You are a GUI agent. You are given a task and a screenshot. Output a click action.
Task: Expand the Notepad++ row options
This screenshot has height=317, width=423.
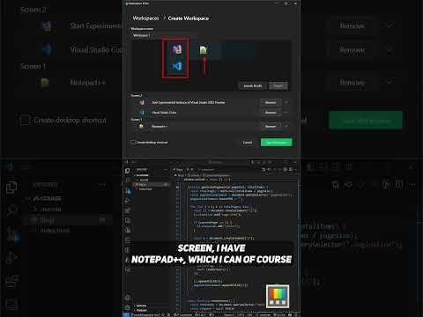286,126
